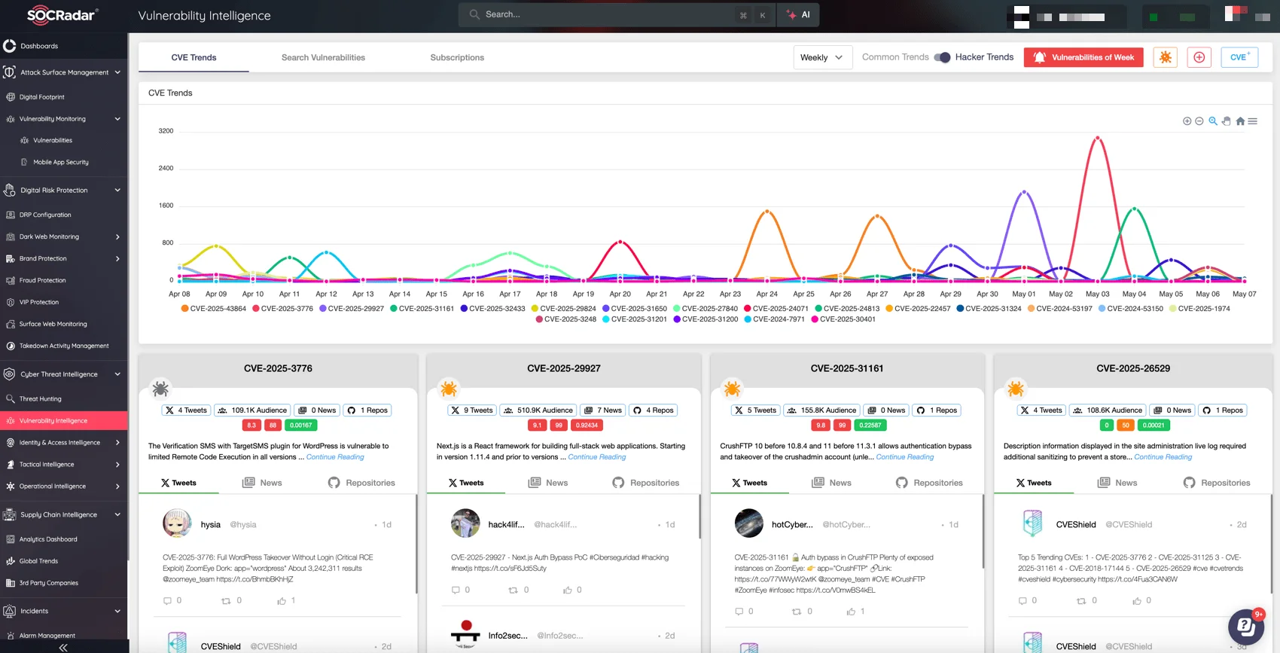
Task: Click reply icon on hotCyber tweet
Action: pos(739,612)
